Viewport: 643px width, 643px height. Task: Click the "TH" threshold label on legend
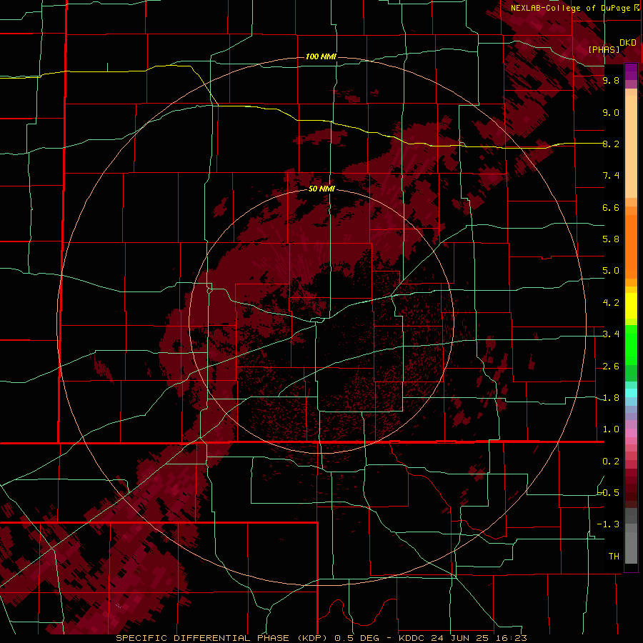[x=614, y=557]
